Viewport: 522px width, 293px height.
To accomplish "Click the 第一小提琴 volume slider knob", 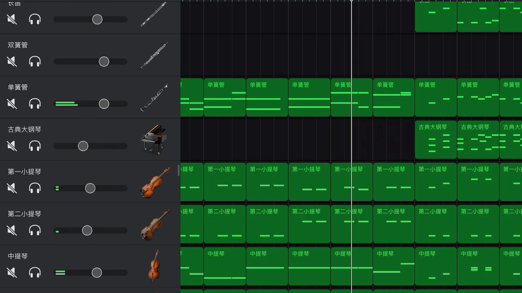I will 90,188.
